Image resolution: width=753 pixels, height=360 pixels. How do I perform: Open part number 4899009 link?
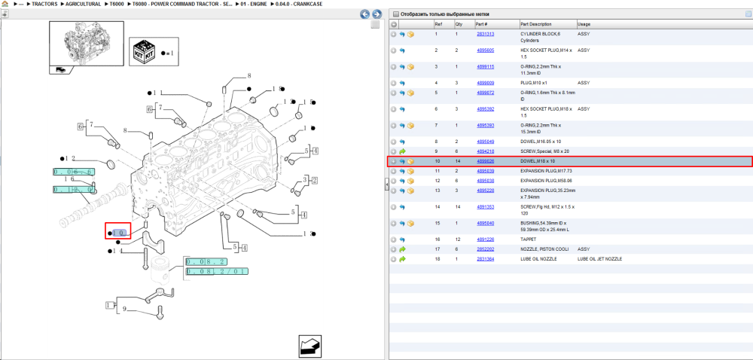point(485,83)
